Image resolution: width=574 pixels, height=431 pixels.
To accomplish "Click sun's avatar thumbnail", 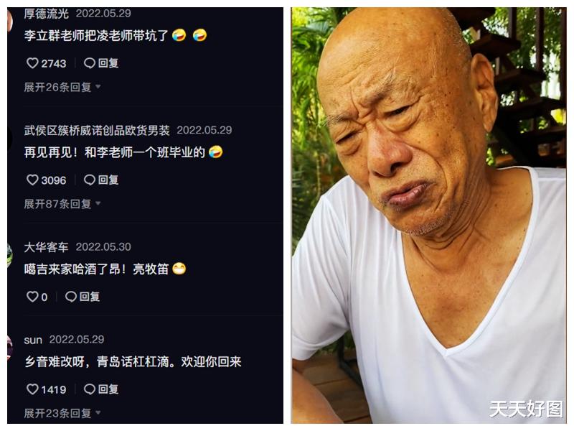I will (9, 347).
